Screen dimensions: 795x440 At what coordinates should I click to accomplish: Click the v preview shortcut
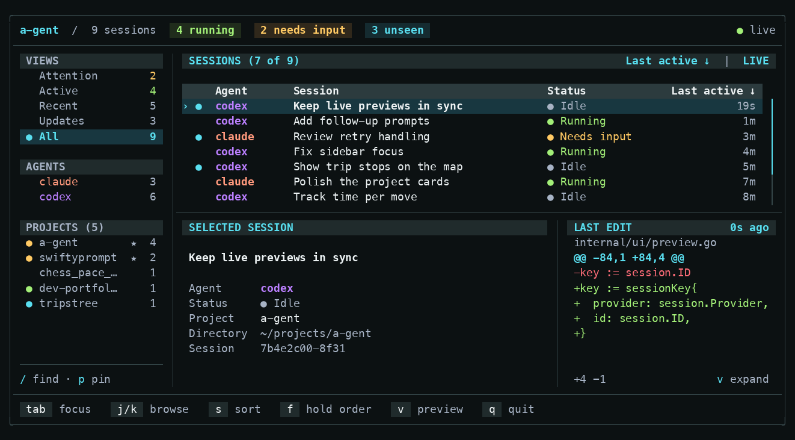(x=427, y=409)
